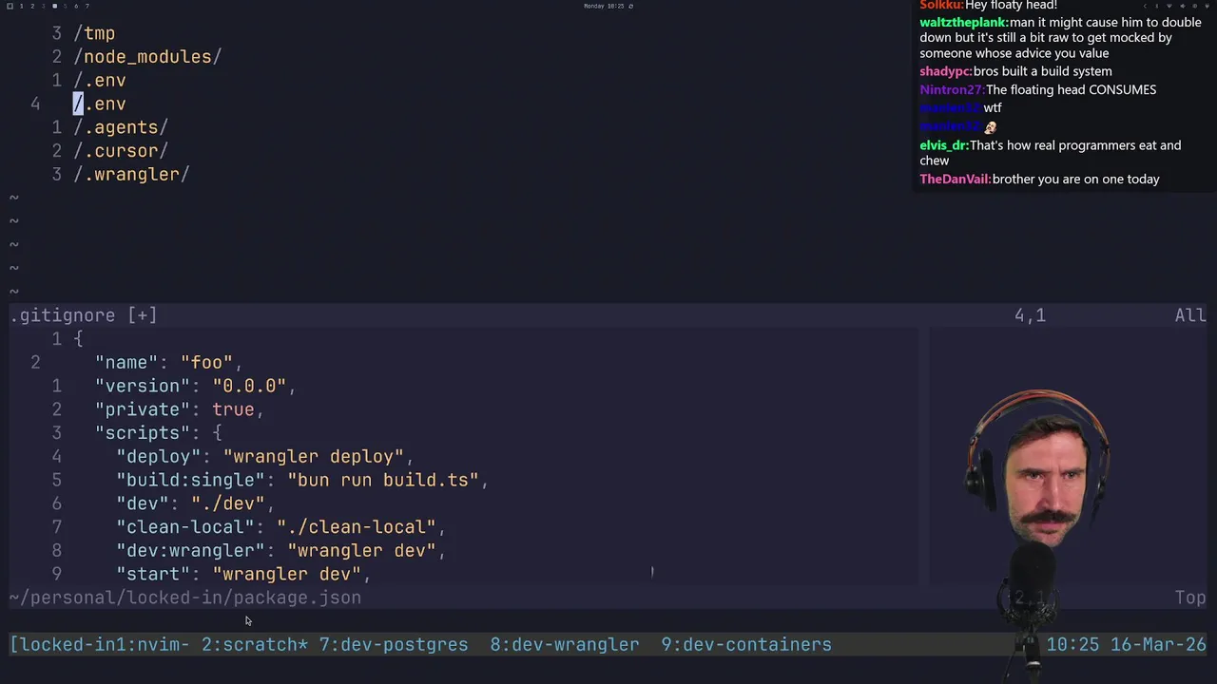Click the "start": "wrangler dev" line

pyautogui.click(x=243, y=574)
